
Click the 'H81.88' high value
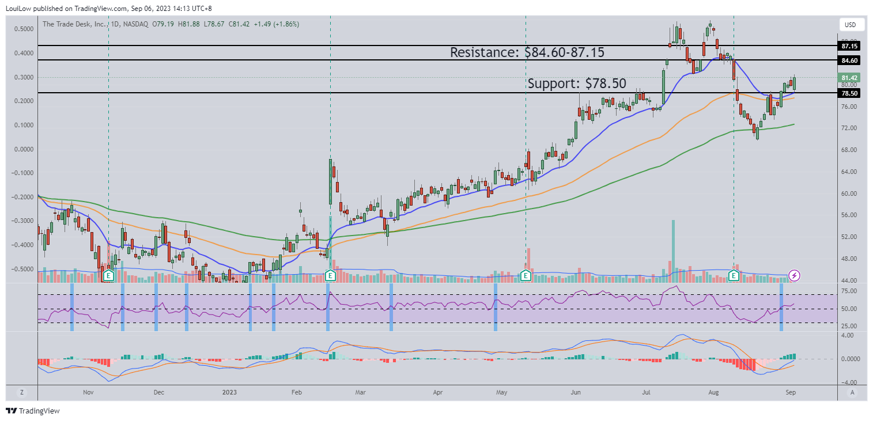(190, 24)
